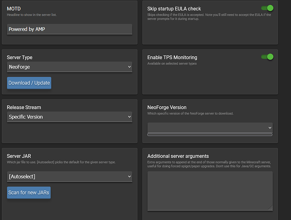The image size is (291, 220).
Task: Click the Release Stream setting heading
Action: tap(24, 107)
